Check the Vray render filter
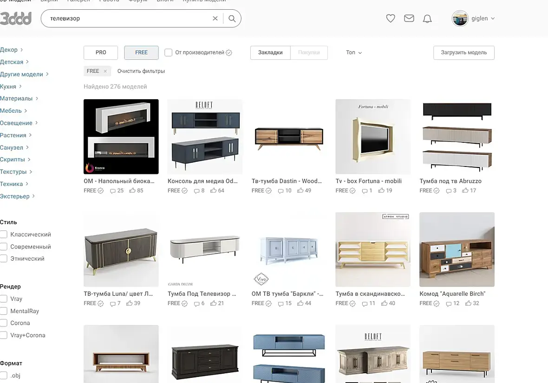This screenshot has height=383, width=548. (x=4, y=299)
